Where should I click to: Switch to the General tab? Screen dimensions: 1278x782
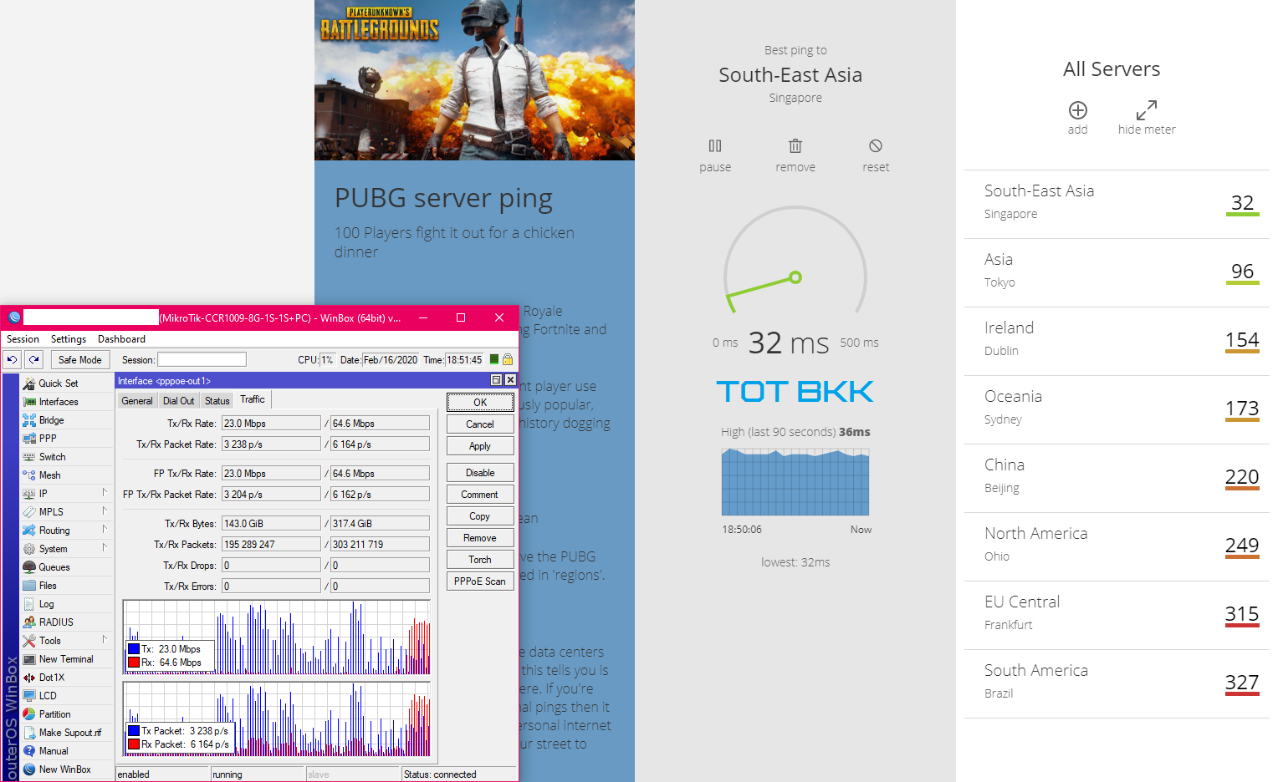[137, 401]
